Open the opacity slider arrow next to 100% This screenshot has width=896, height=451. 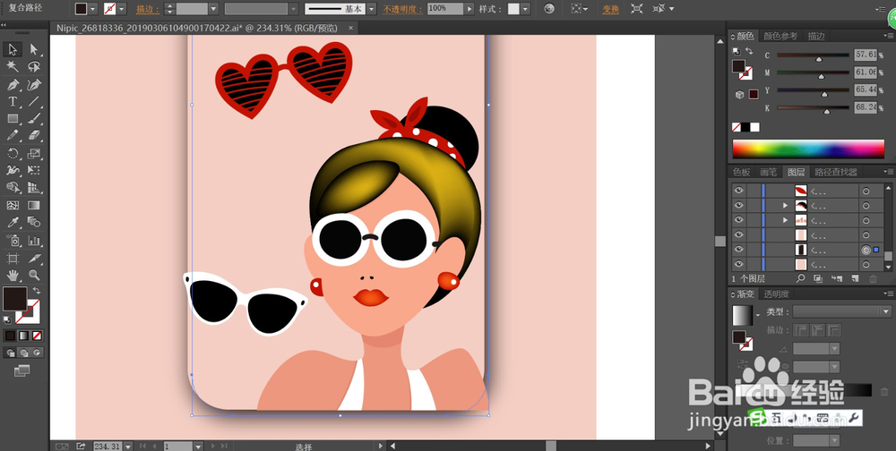470,9
